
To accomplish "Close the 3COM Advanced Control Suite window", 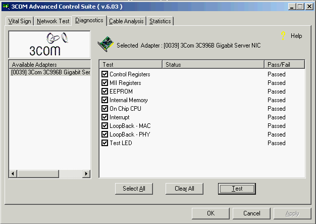I will (309, 7).
